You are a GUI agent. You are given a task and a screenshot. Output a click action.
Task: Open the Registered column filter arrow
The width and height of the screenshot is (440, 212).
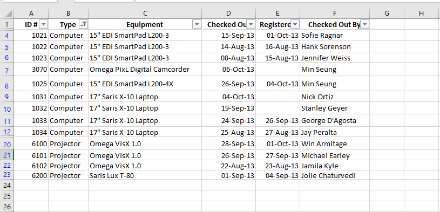pos(295,25)
